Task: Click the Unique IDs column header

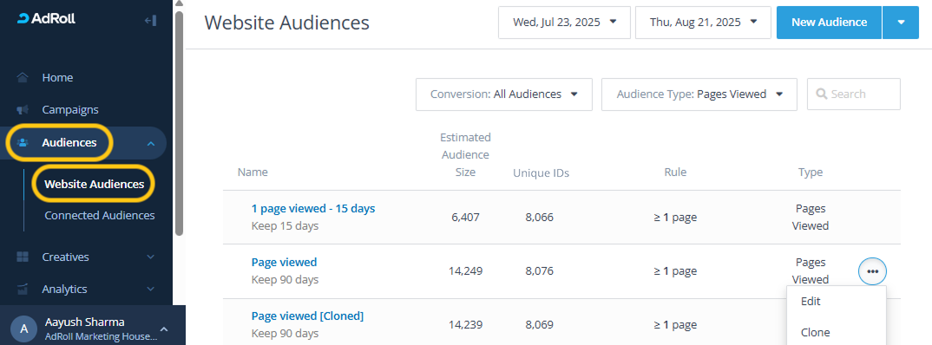Action: 541,172
